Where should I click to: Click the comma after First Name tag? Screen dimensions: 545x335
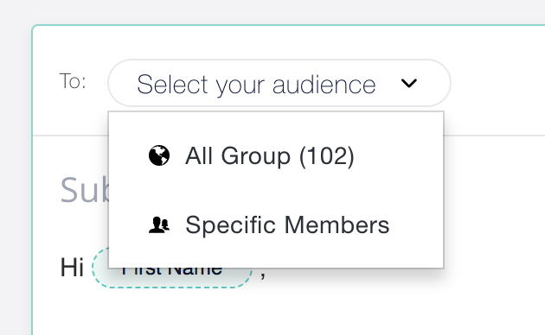click(x=263, y=275)
